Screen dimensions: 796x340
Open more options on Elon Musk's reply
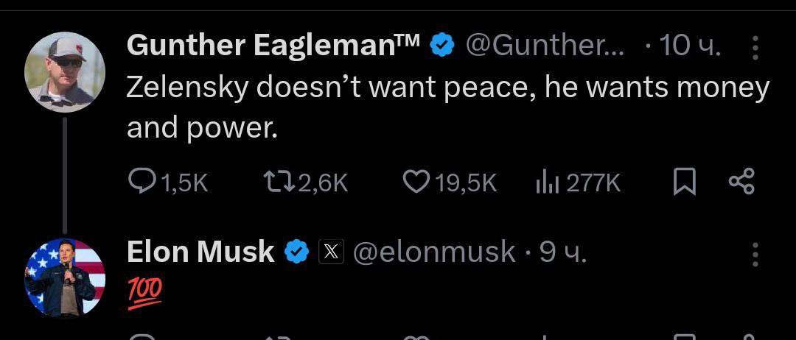pos(755,253)
